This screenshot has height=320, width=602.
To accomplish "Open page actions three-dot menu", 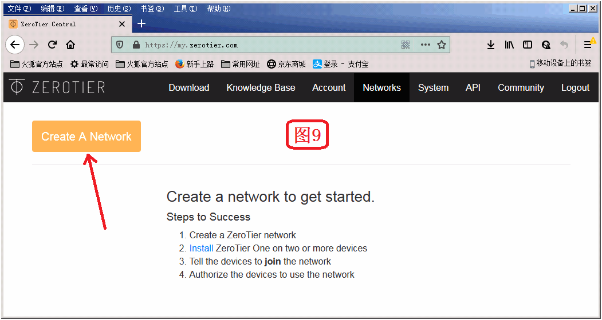I will pos(426,45).
